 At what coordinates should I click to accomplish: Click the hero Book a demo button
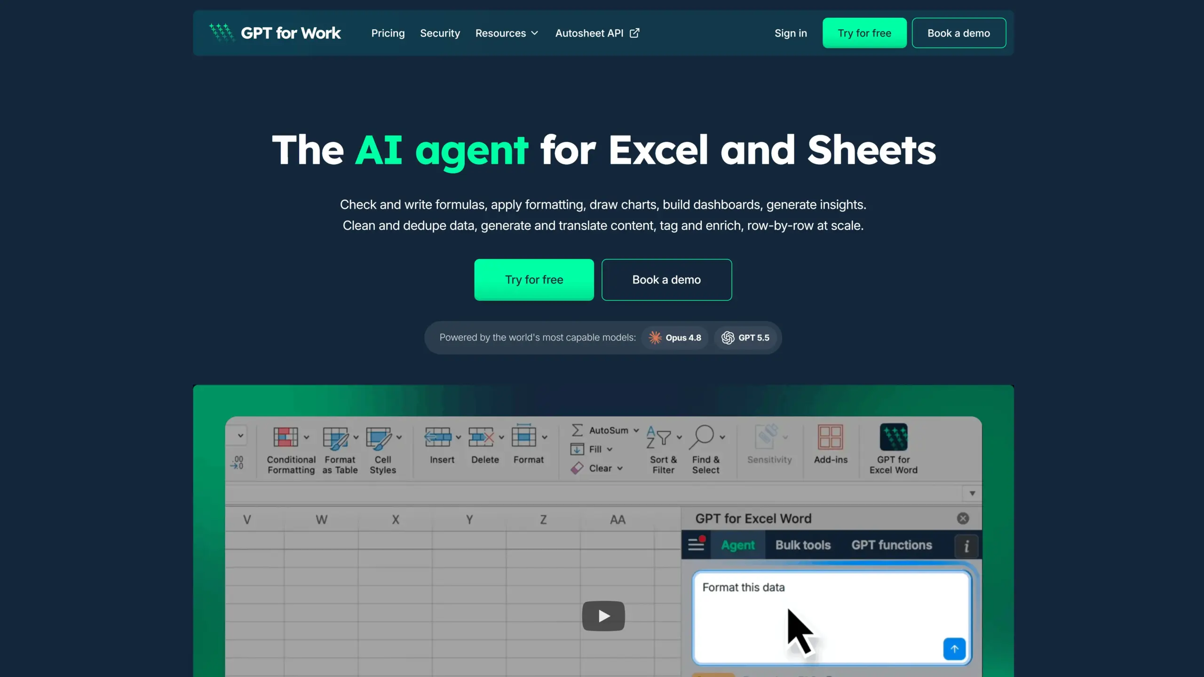pyautogui.click(x=666, y=280)
